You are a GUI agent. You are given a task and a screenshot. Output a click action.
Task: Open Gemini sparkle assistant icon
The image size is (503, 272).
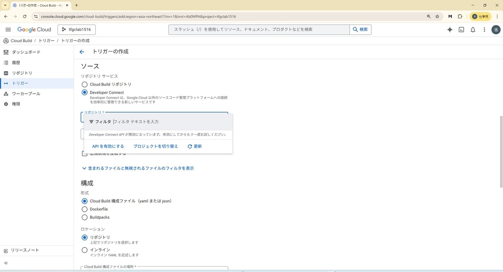tap(450, 30)
